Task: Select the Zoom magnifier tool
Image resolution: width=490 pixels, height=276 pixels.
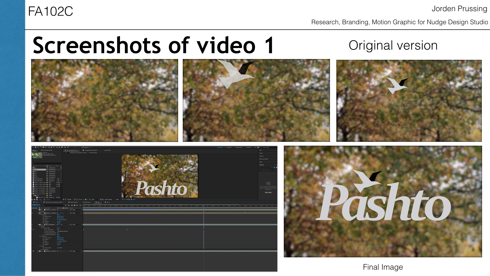Action: click(x=38, y=147)
